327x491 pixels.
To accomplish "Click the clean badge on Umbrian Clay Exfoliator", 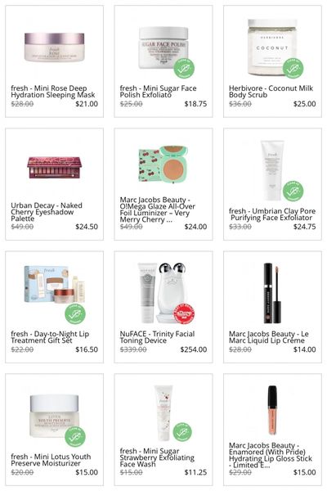I will coord(293,191).
